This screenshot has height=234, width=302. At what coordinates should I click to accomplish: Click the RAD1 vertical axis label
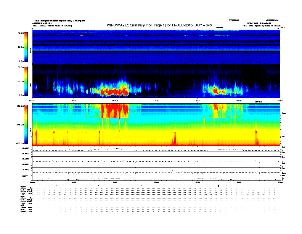coord(30,84)
